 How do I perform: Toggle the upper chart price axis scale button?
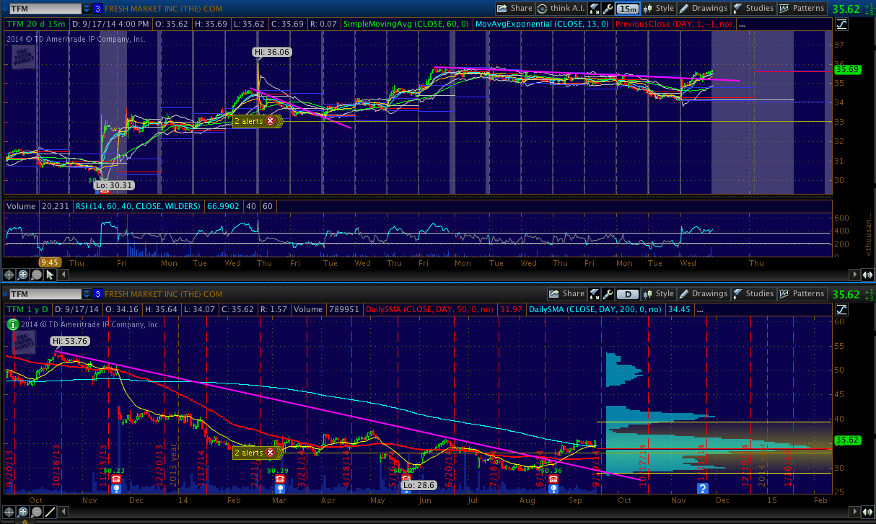pyautogui.click(x=841, y=25)
